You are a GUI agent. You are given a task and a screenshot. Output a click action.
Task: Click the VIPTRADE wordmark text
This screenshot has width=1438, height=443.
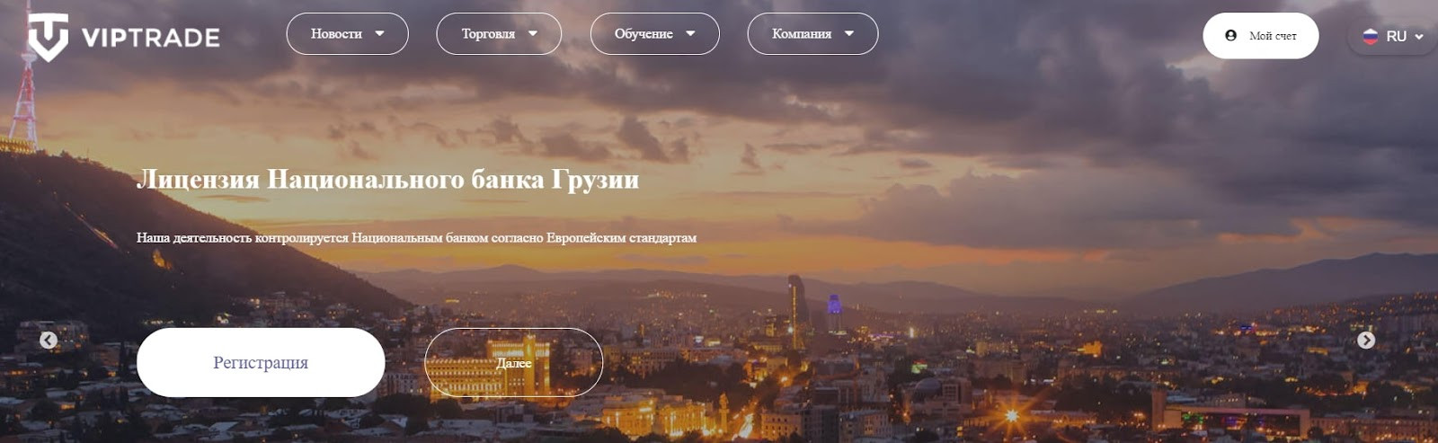point(151,38)
